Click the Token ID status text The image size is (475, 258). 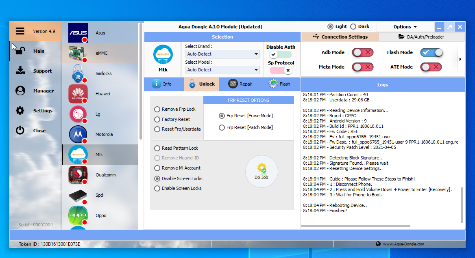pyautogui.click(x=49, y=244)
